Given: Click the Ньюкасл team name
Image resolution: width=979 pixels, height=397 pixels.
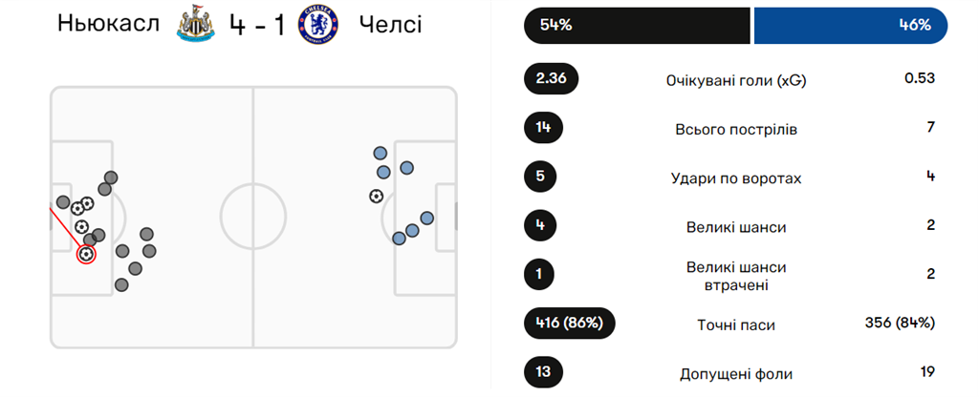Looking at the screenshot, I should pos(112,25).
